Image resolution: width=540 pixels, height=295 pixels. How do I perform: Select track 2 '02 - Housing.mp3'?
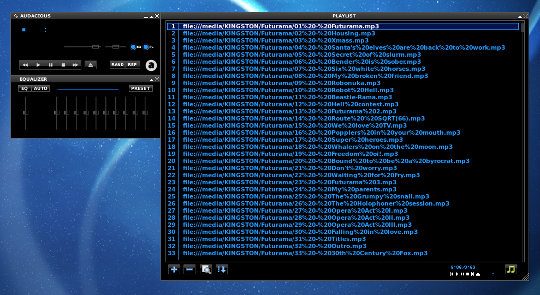pyautogui.click(x=343, y=33)
